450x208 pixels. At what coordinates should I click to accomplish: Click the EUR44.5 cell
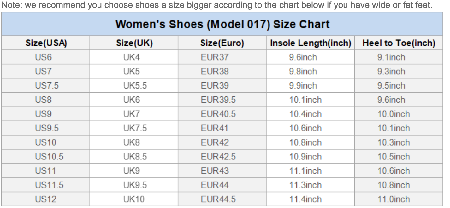[x=218, y=199]
